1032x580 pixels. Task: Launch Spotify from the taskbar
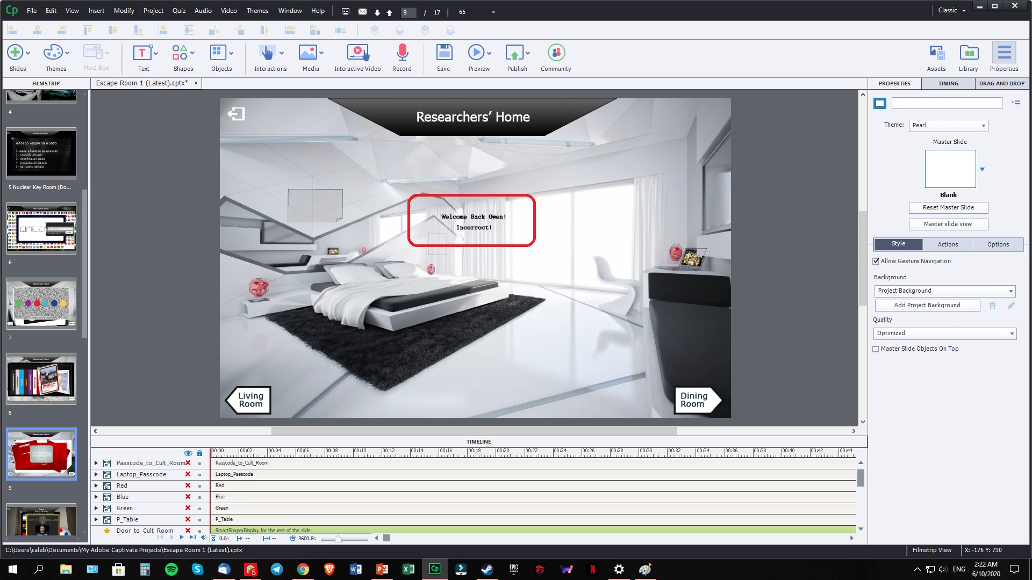pos(171,569)
